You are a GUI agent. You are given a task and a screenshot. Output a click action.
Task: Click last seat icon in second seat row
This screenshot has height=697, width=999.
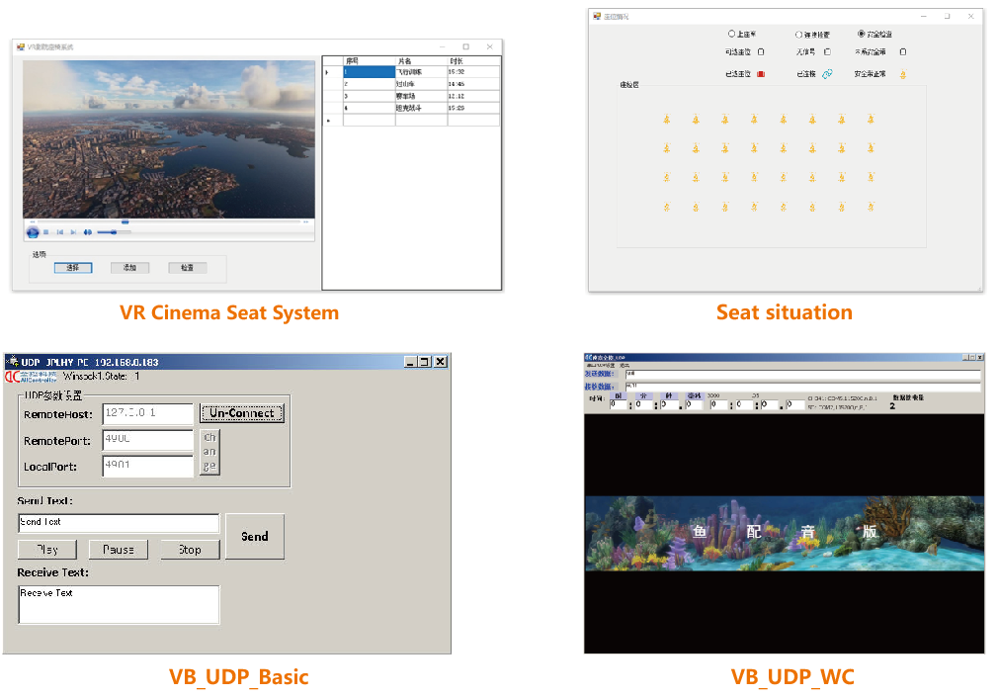point(871,148)
